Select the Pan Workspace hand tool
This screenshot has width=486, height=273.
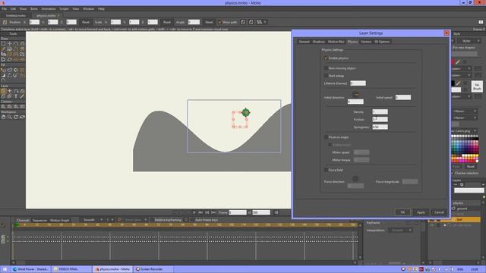(x=3, y=117)
